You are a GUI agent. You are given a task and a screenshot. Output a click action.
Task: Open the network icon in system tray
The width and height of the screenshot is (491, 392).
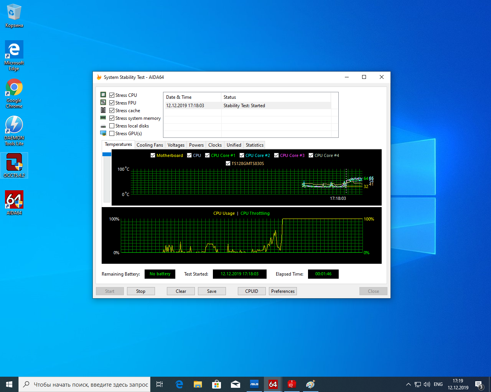[418, 384]
